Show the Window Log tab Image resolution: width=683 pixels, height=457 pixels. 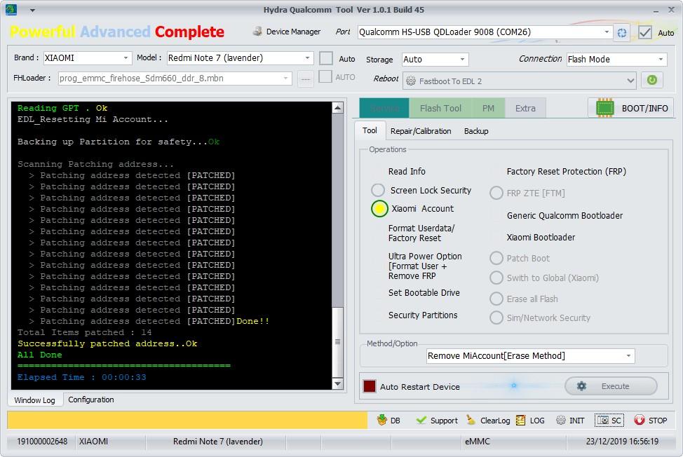pos(35,400)
